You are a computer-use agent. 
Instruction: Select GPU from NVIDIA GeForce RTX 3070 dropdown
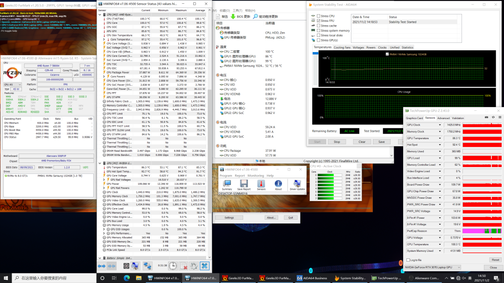pyautogui.click(x=433, y=267)
